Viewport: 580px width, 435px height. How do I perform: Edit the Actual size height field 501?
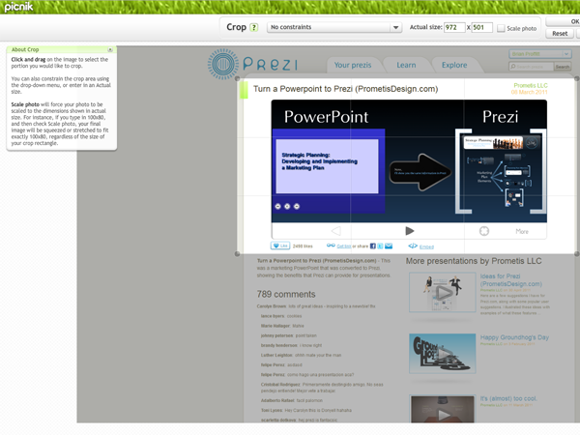click(x=482, y=27)
